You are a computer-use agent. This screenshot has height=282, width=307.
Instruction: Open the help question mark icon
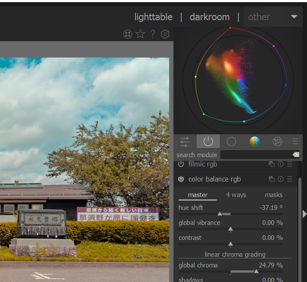point(152,34)
